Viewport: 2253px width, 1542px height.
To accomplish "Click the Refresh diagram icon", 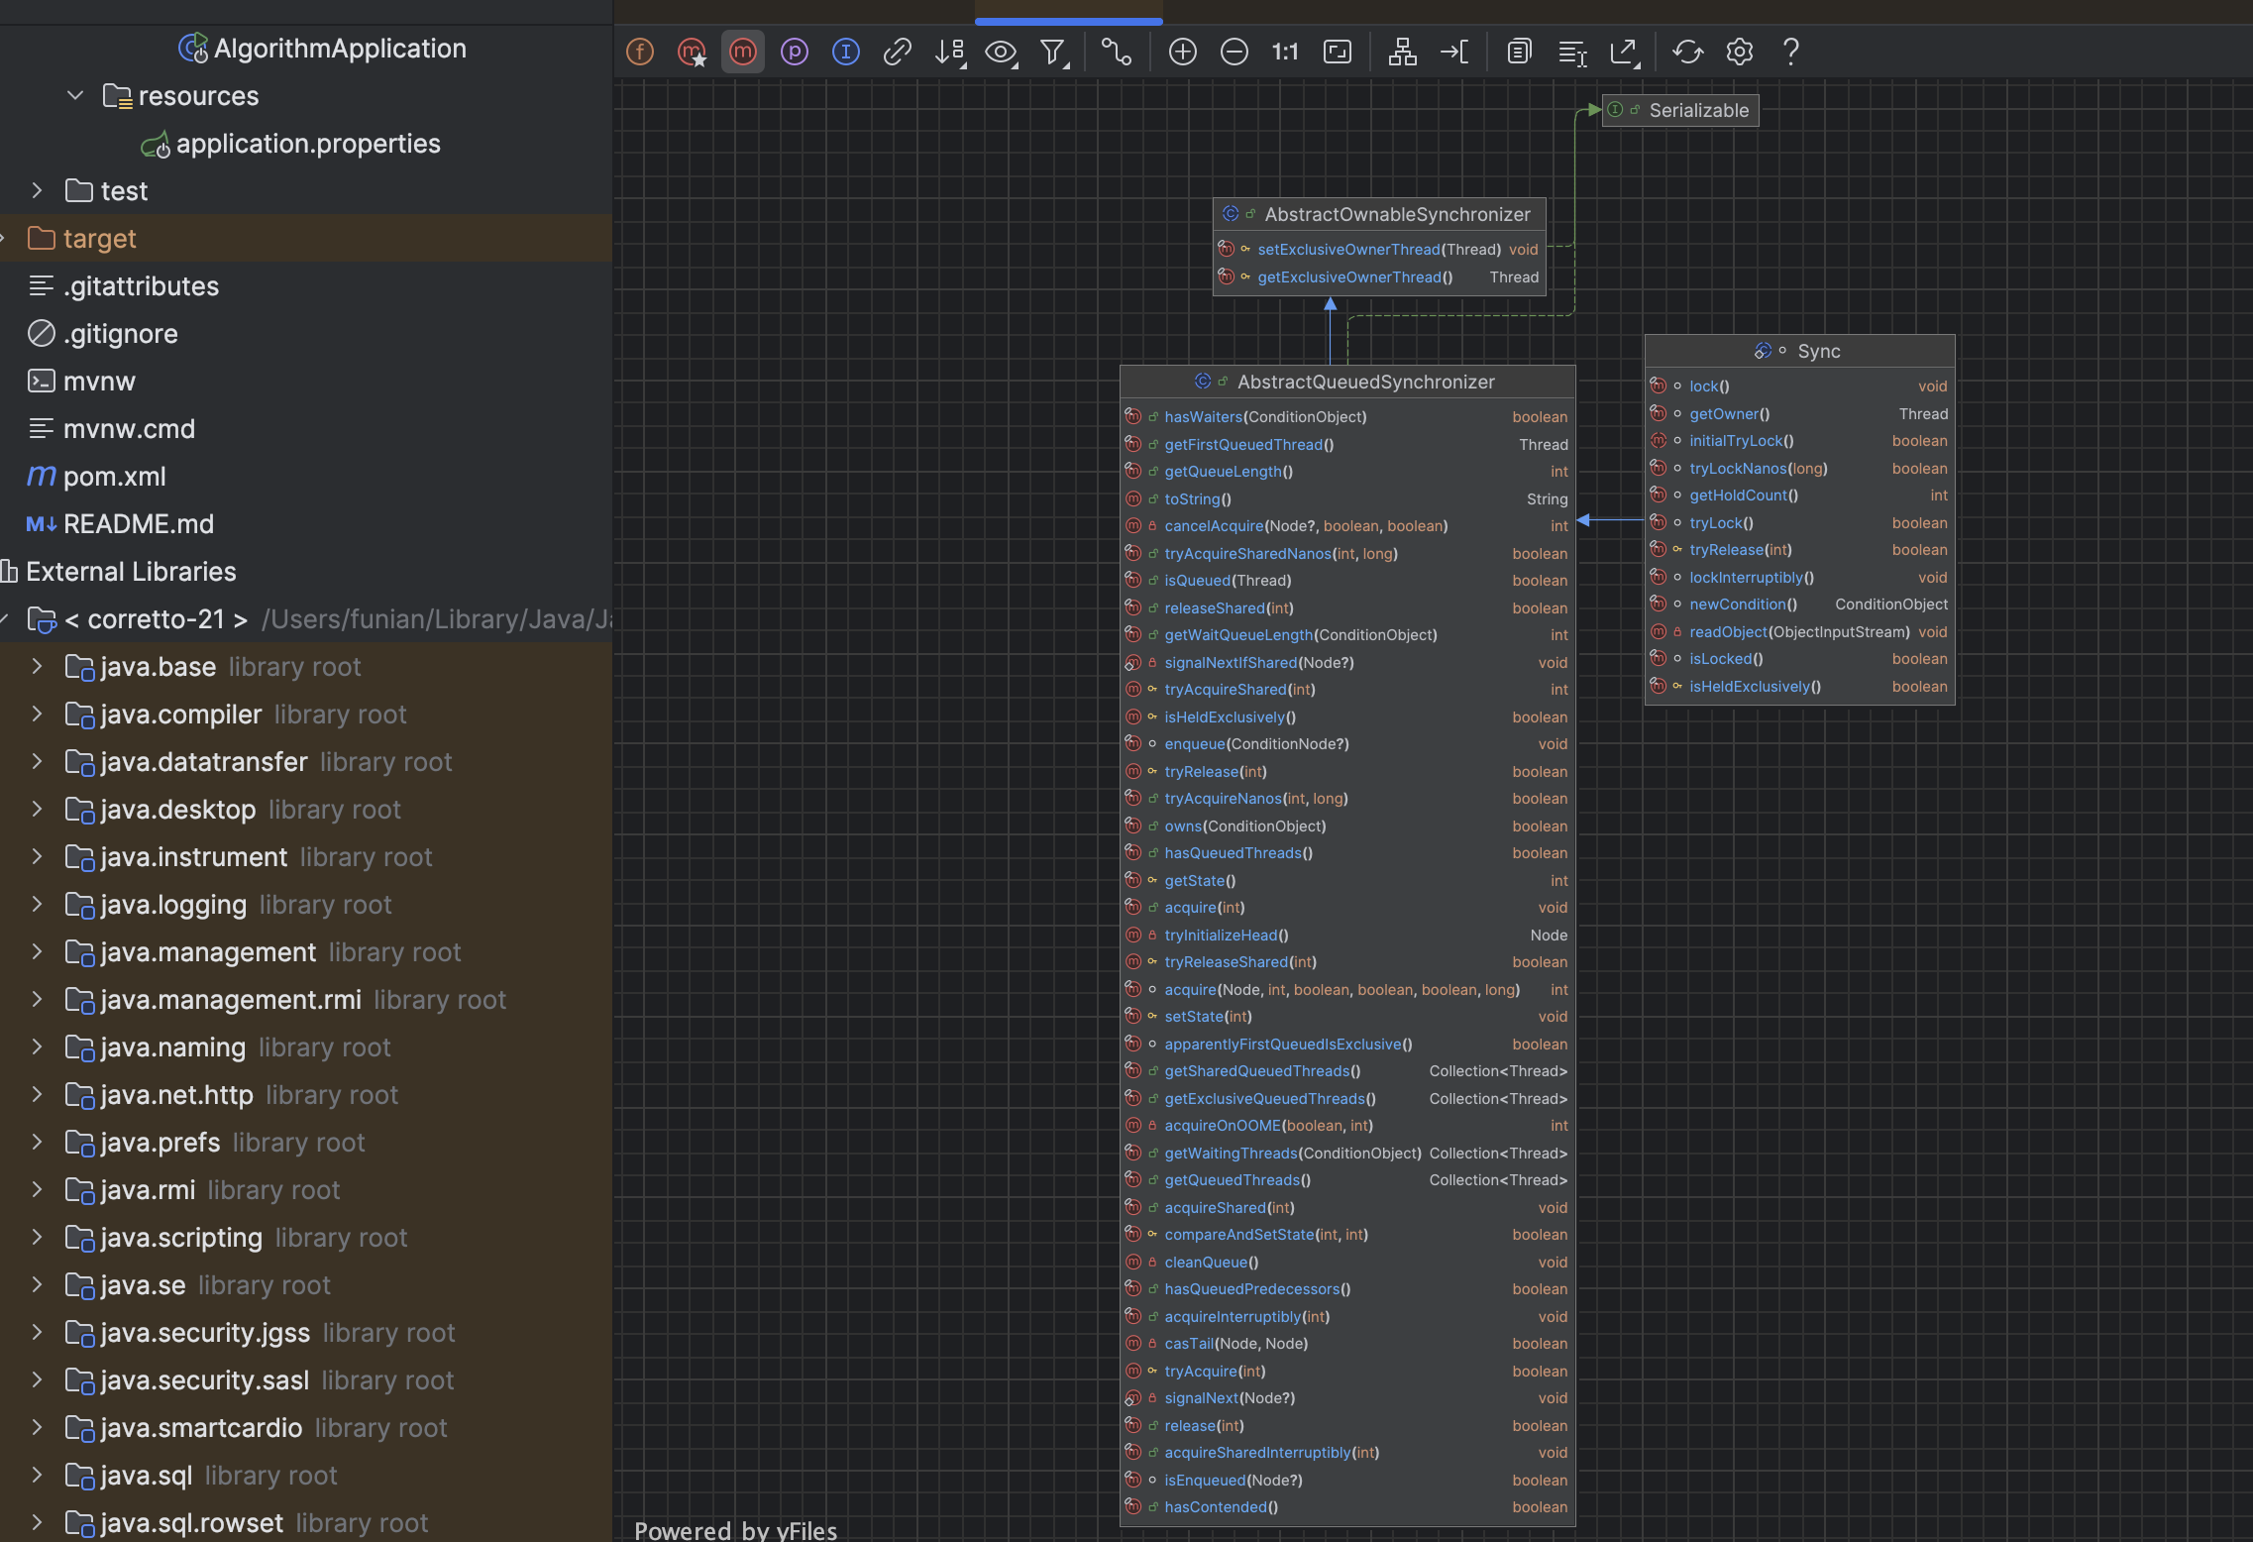I will tap(1688, 52).
